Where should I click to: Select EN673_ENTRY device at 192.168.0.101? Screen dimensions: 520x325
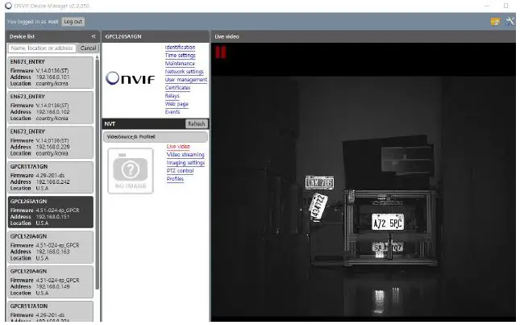[x=51, y=73]
